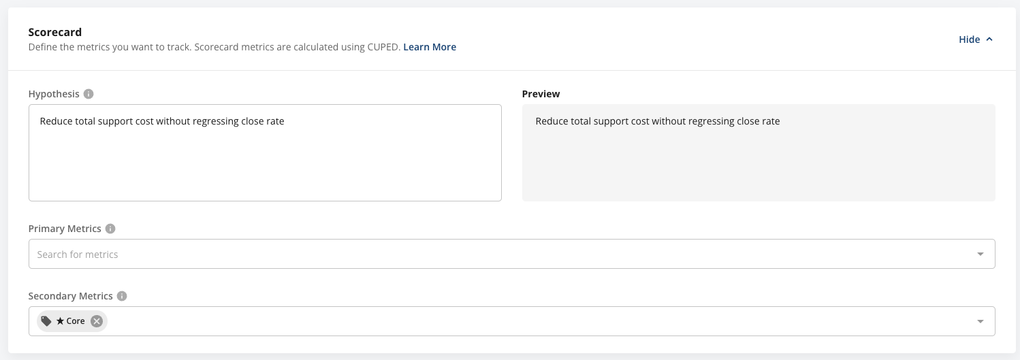The width and height of the screenshot is (1020, 360).
Task: Click the Preview heading label
Action: 541,94
